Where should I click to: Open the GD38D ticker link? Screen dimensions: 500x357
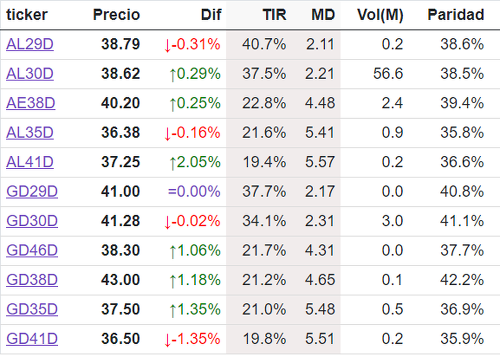point(32,280)
